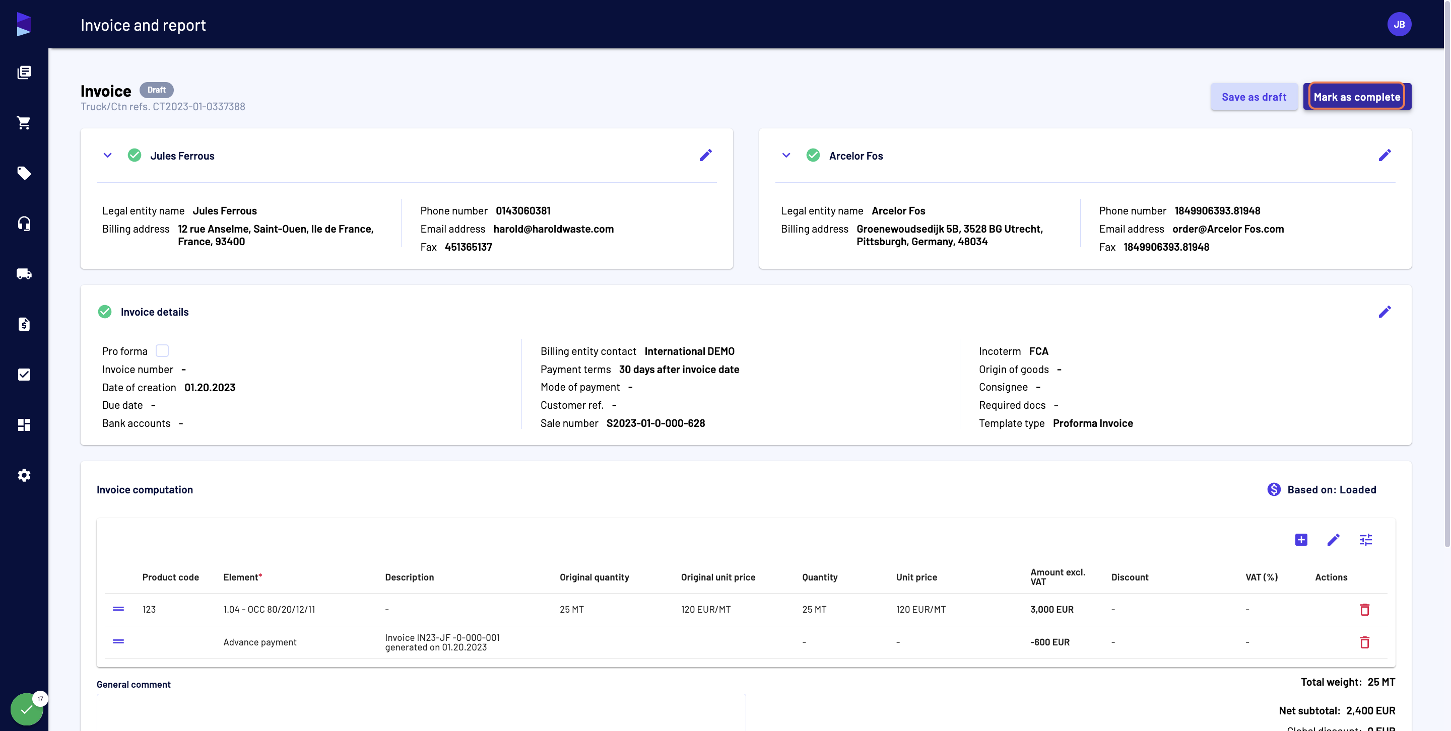1451x731 pixels.
Task: Edit invoice computation table with pencil icon
Action: (x=1333, y=540)
